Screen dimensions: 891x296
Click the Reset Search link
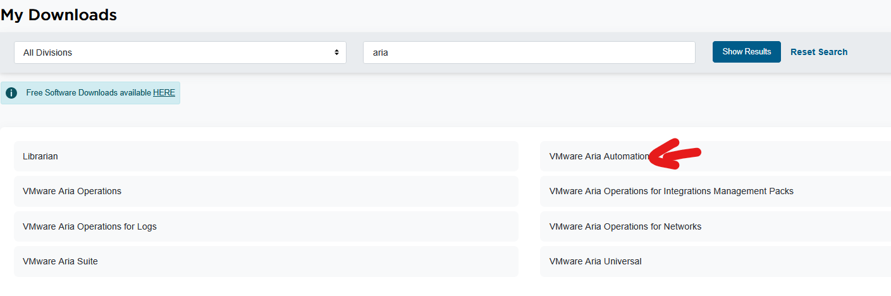click(819, 52)
